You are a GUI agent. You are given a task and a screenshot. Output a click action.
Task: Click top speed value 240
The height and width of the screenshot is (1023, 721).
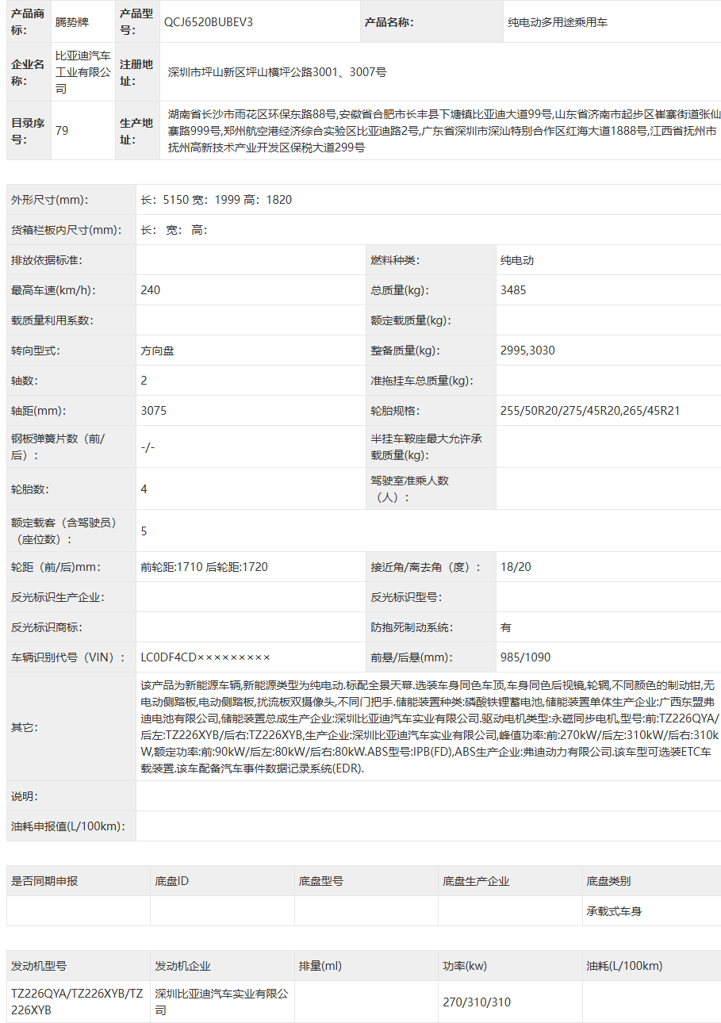pos(151,290)
